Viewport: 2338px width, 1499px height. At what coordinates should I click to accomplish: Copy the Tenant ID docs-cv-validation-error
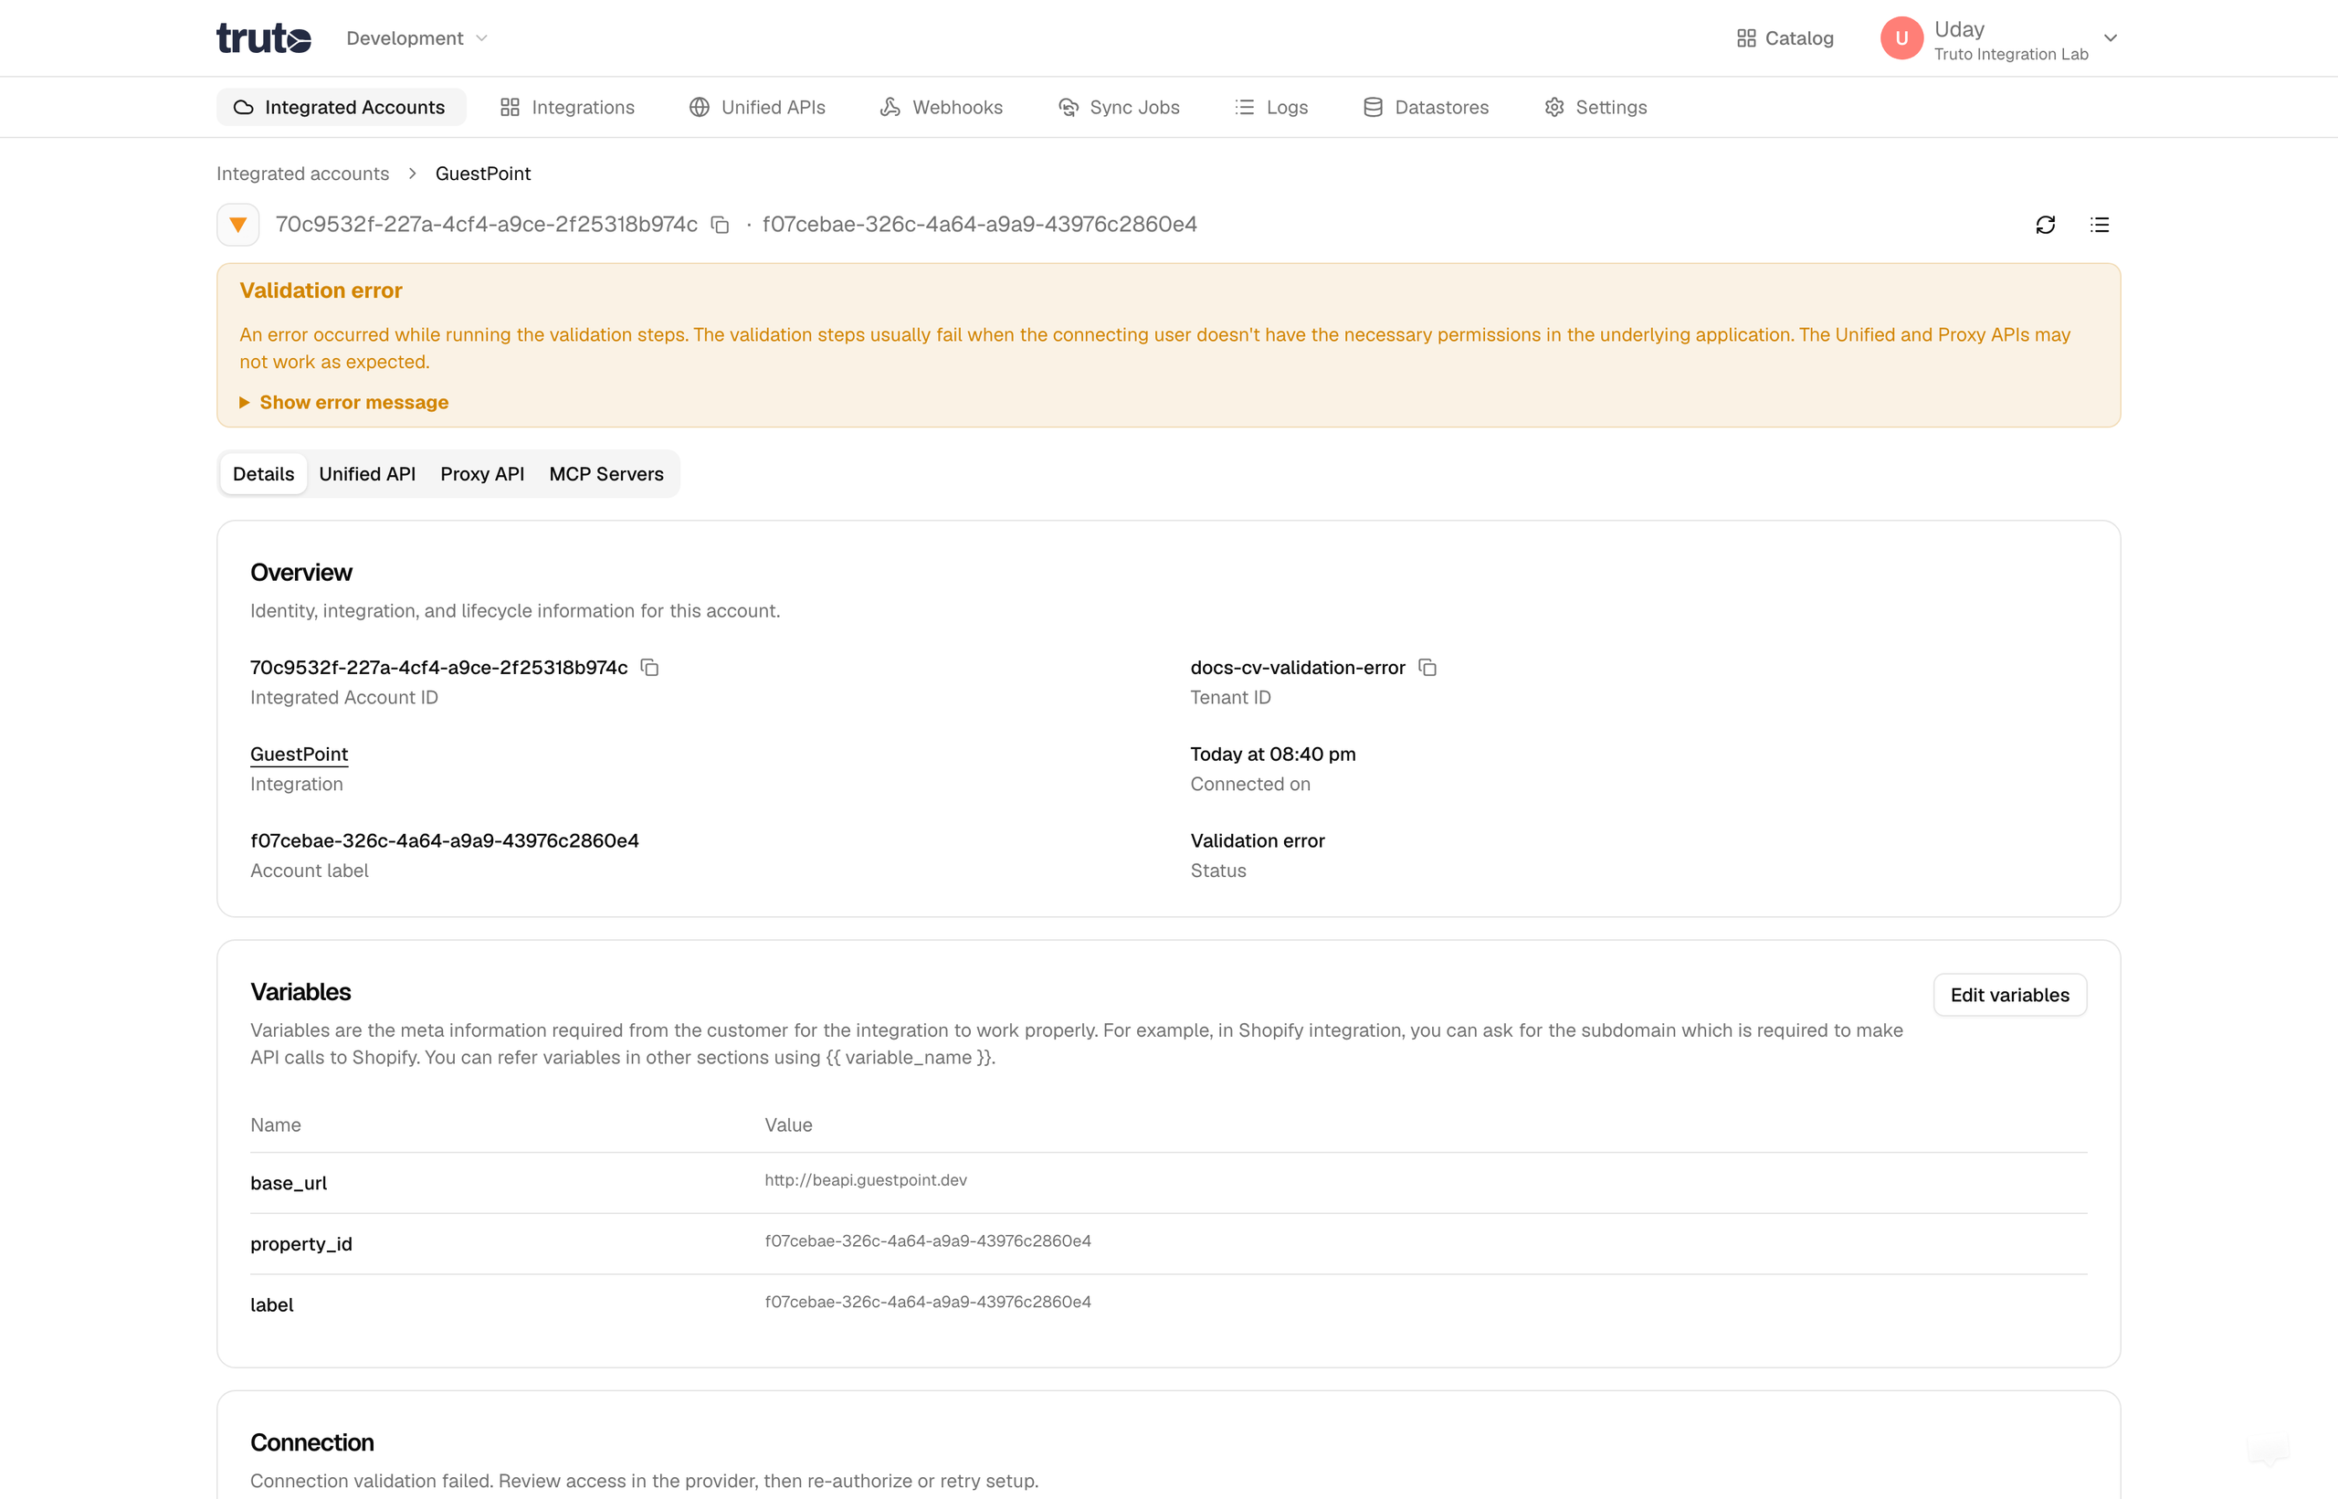pyautogui.click(x=1427, y=668)
